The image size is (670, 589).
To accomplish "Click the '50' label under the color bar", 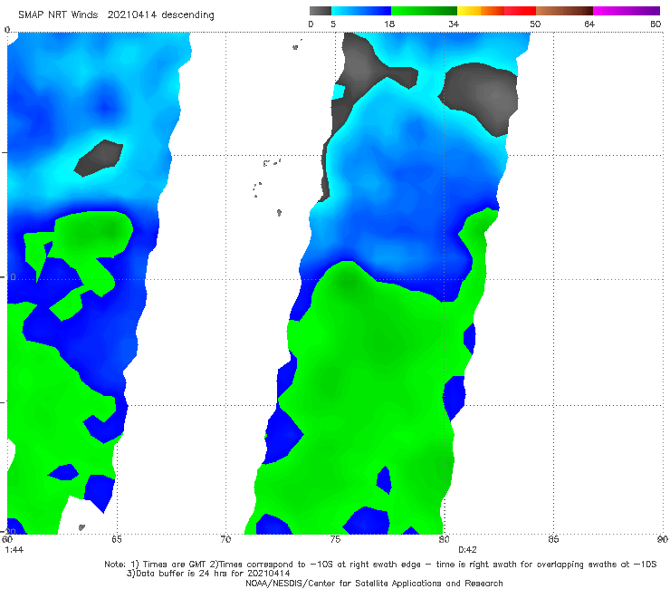I will [535, 24].
